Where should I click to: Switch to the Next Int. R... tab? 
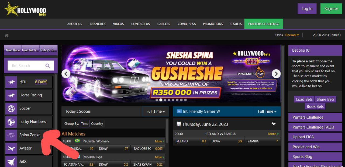[30, 50]
